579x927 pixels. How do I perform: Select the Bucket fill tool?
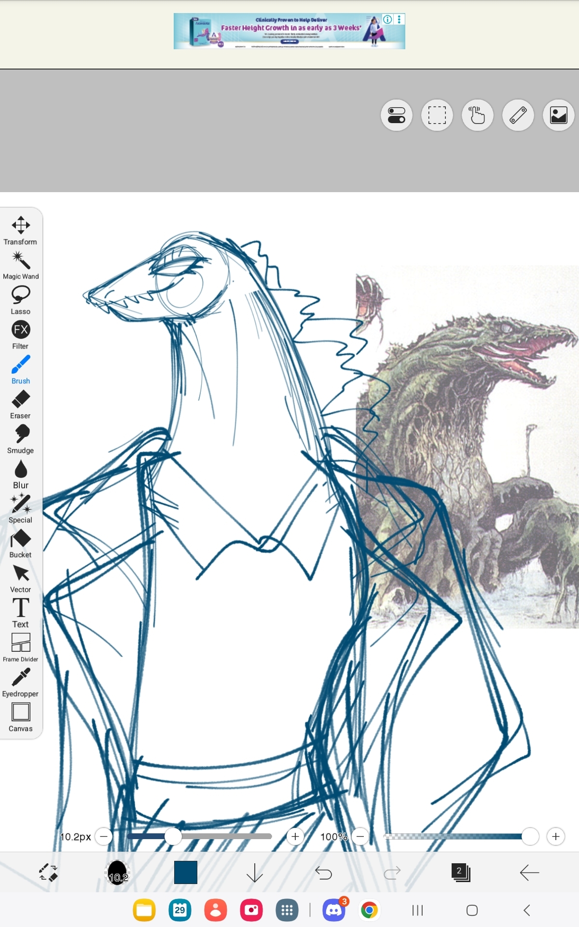pyautogui.click(x=21, y=543)
